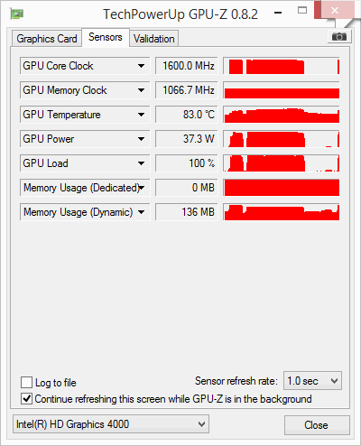Minimize the GPU-Z window
The height and width of the screenshot is (446, 361).
pos(278,13)
